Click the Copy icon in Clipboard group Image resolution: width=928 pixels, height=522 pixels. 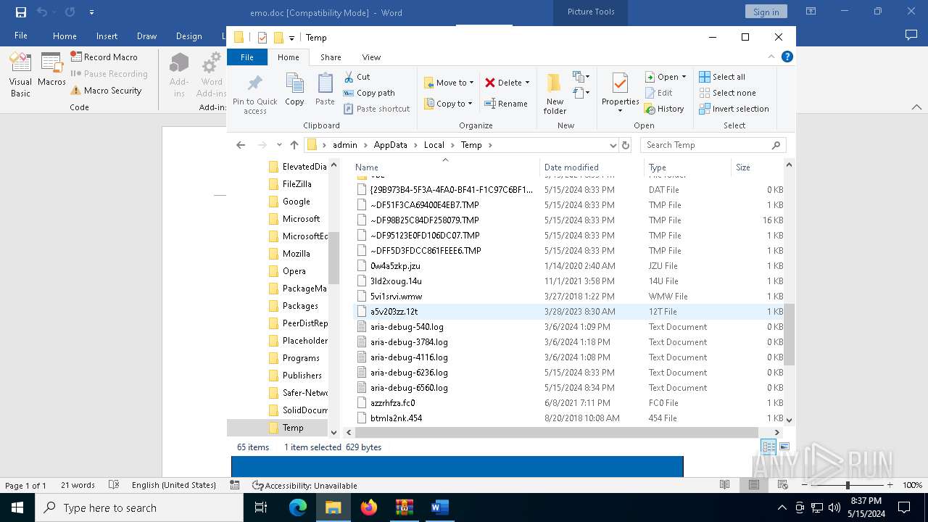[x=294, y=89]
